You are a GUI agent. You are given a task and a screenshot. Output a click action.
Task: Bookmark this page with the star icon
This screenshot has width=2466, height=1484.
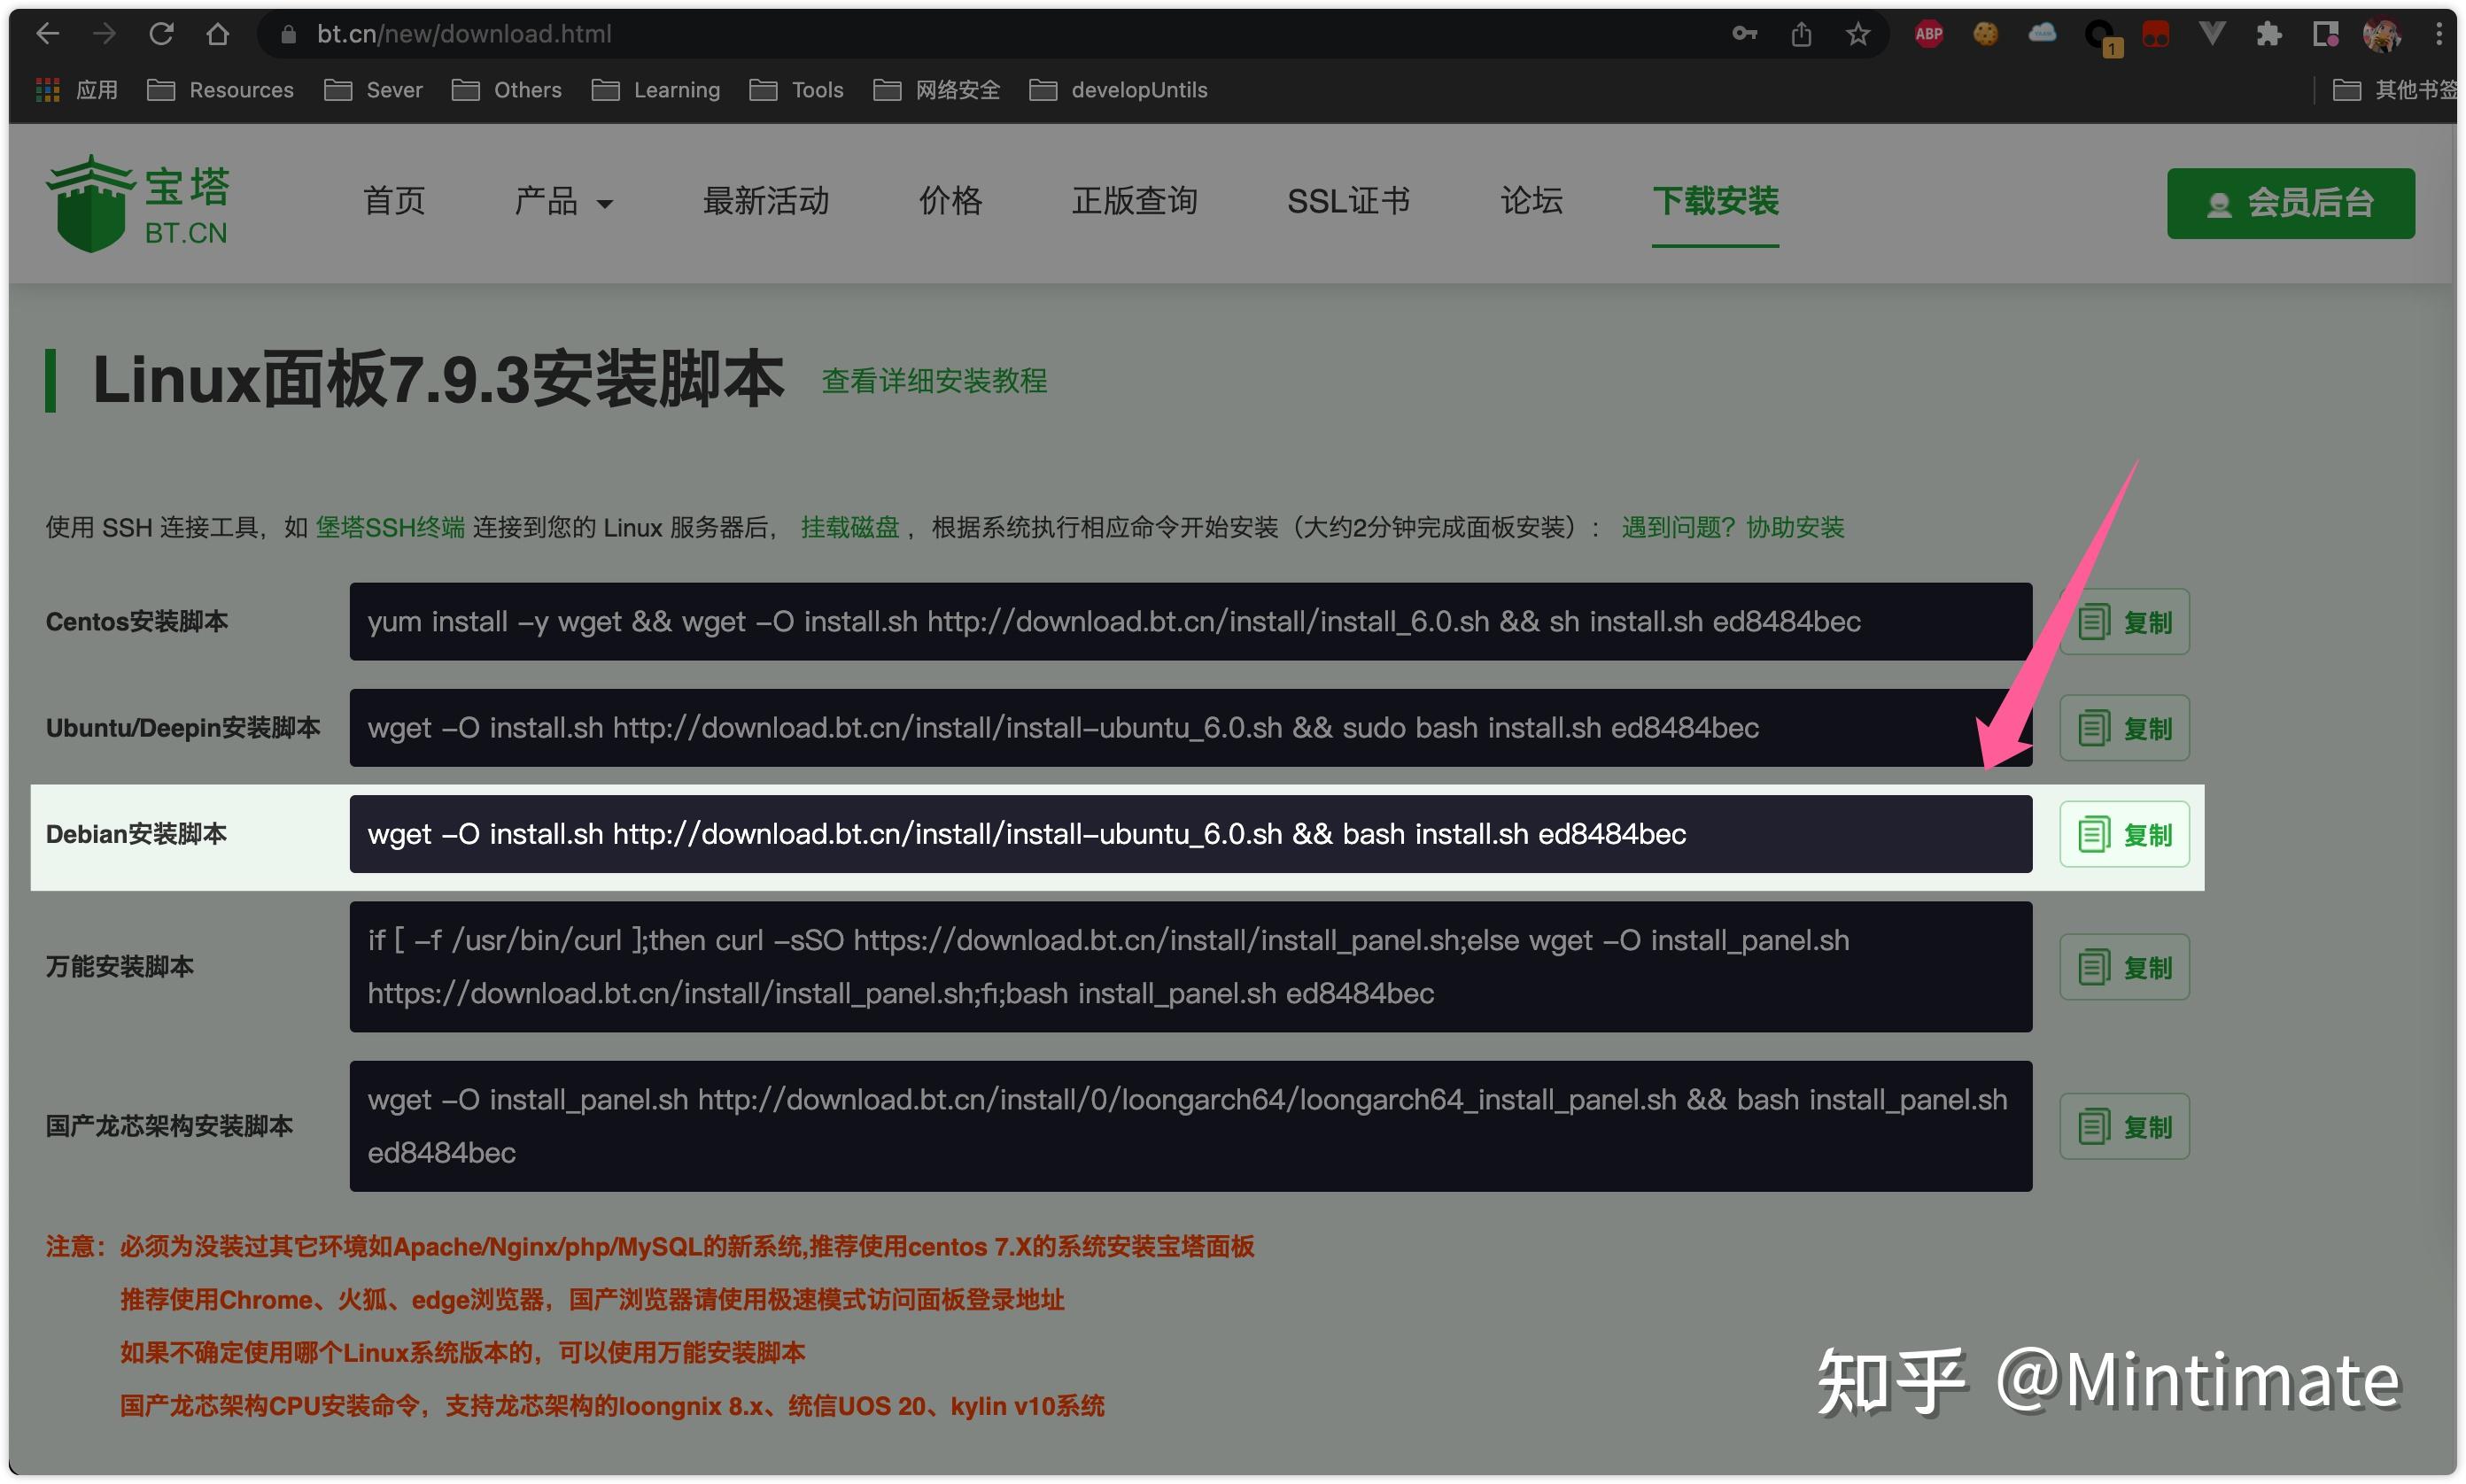tap(1857, 33)
